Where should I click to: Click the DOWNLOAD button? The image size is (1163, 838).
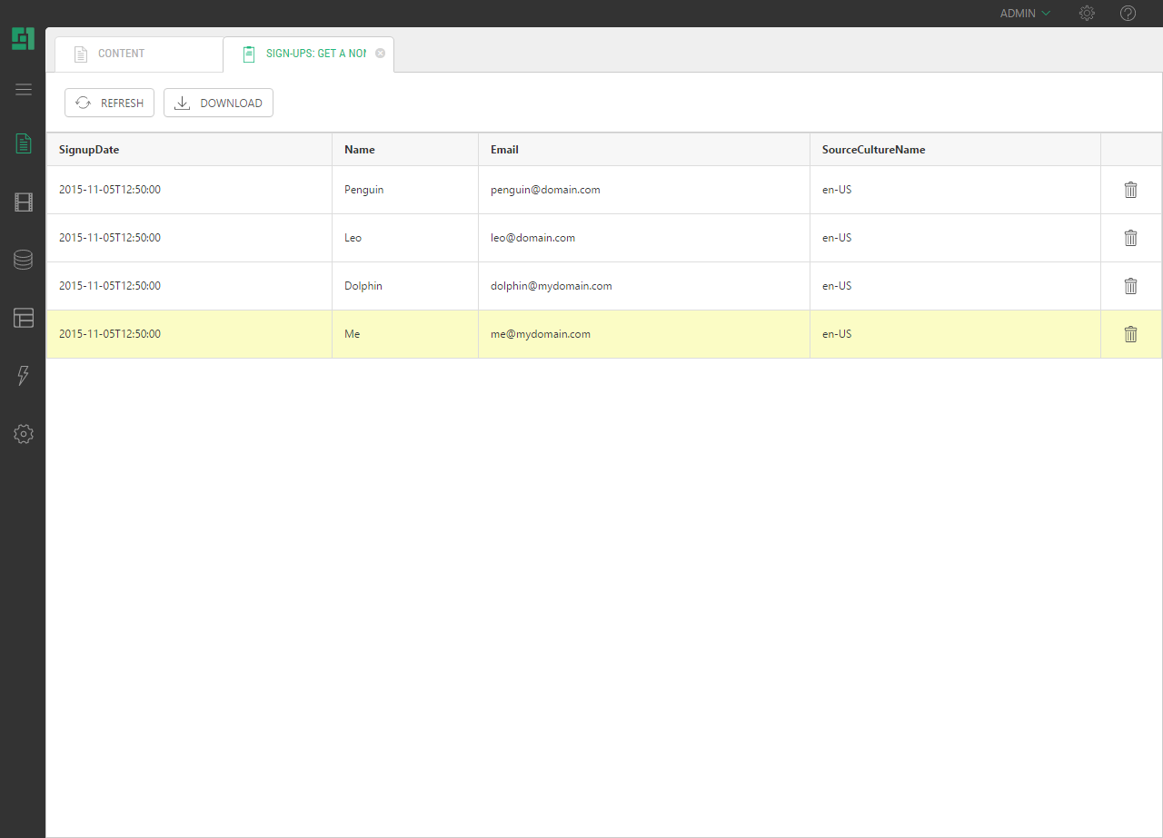pos(218,104)
